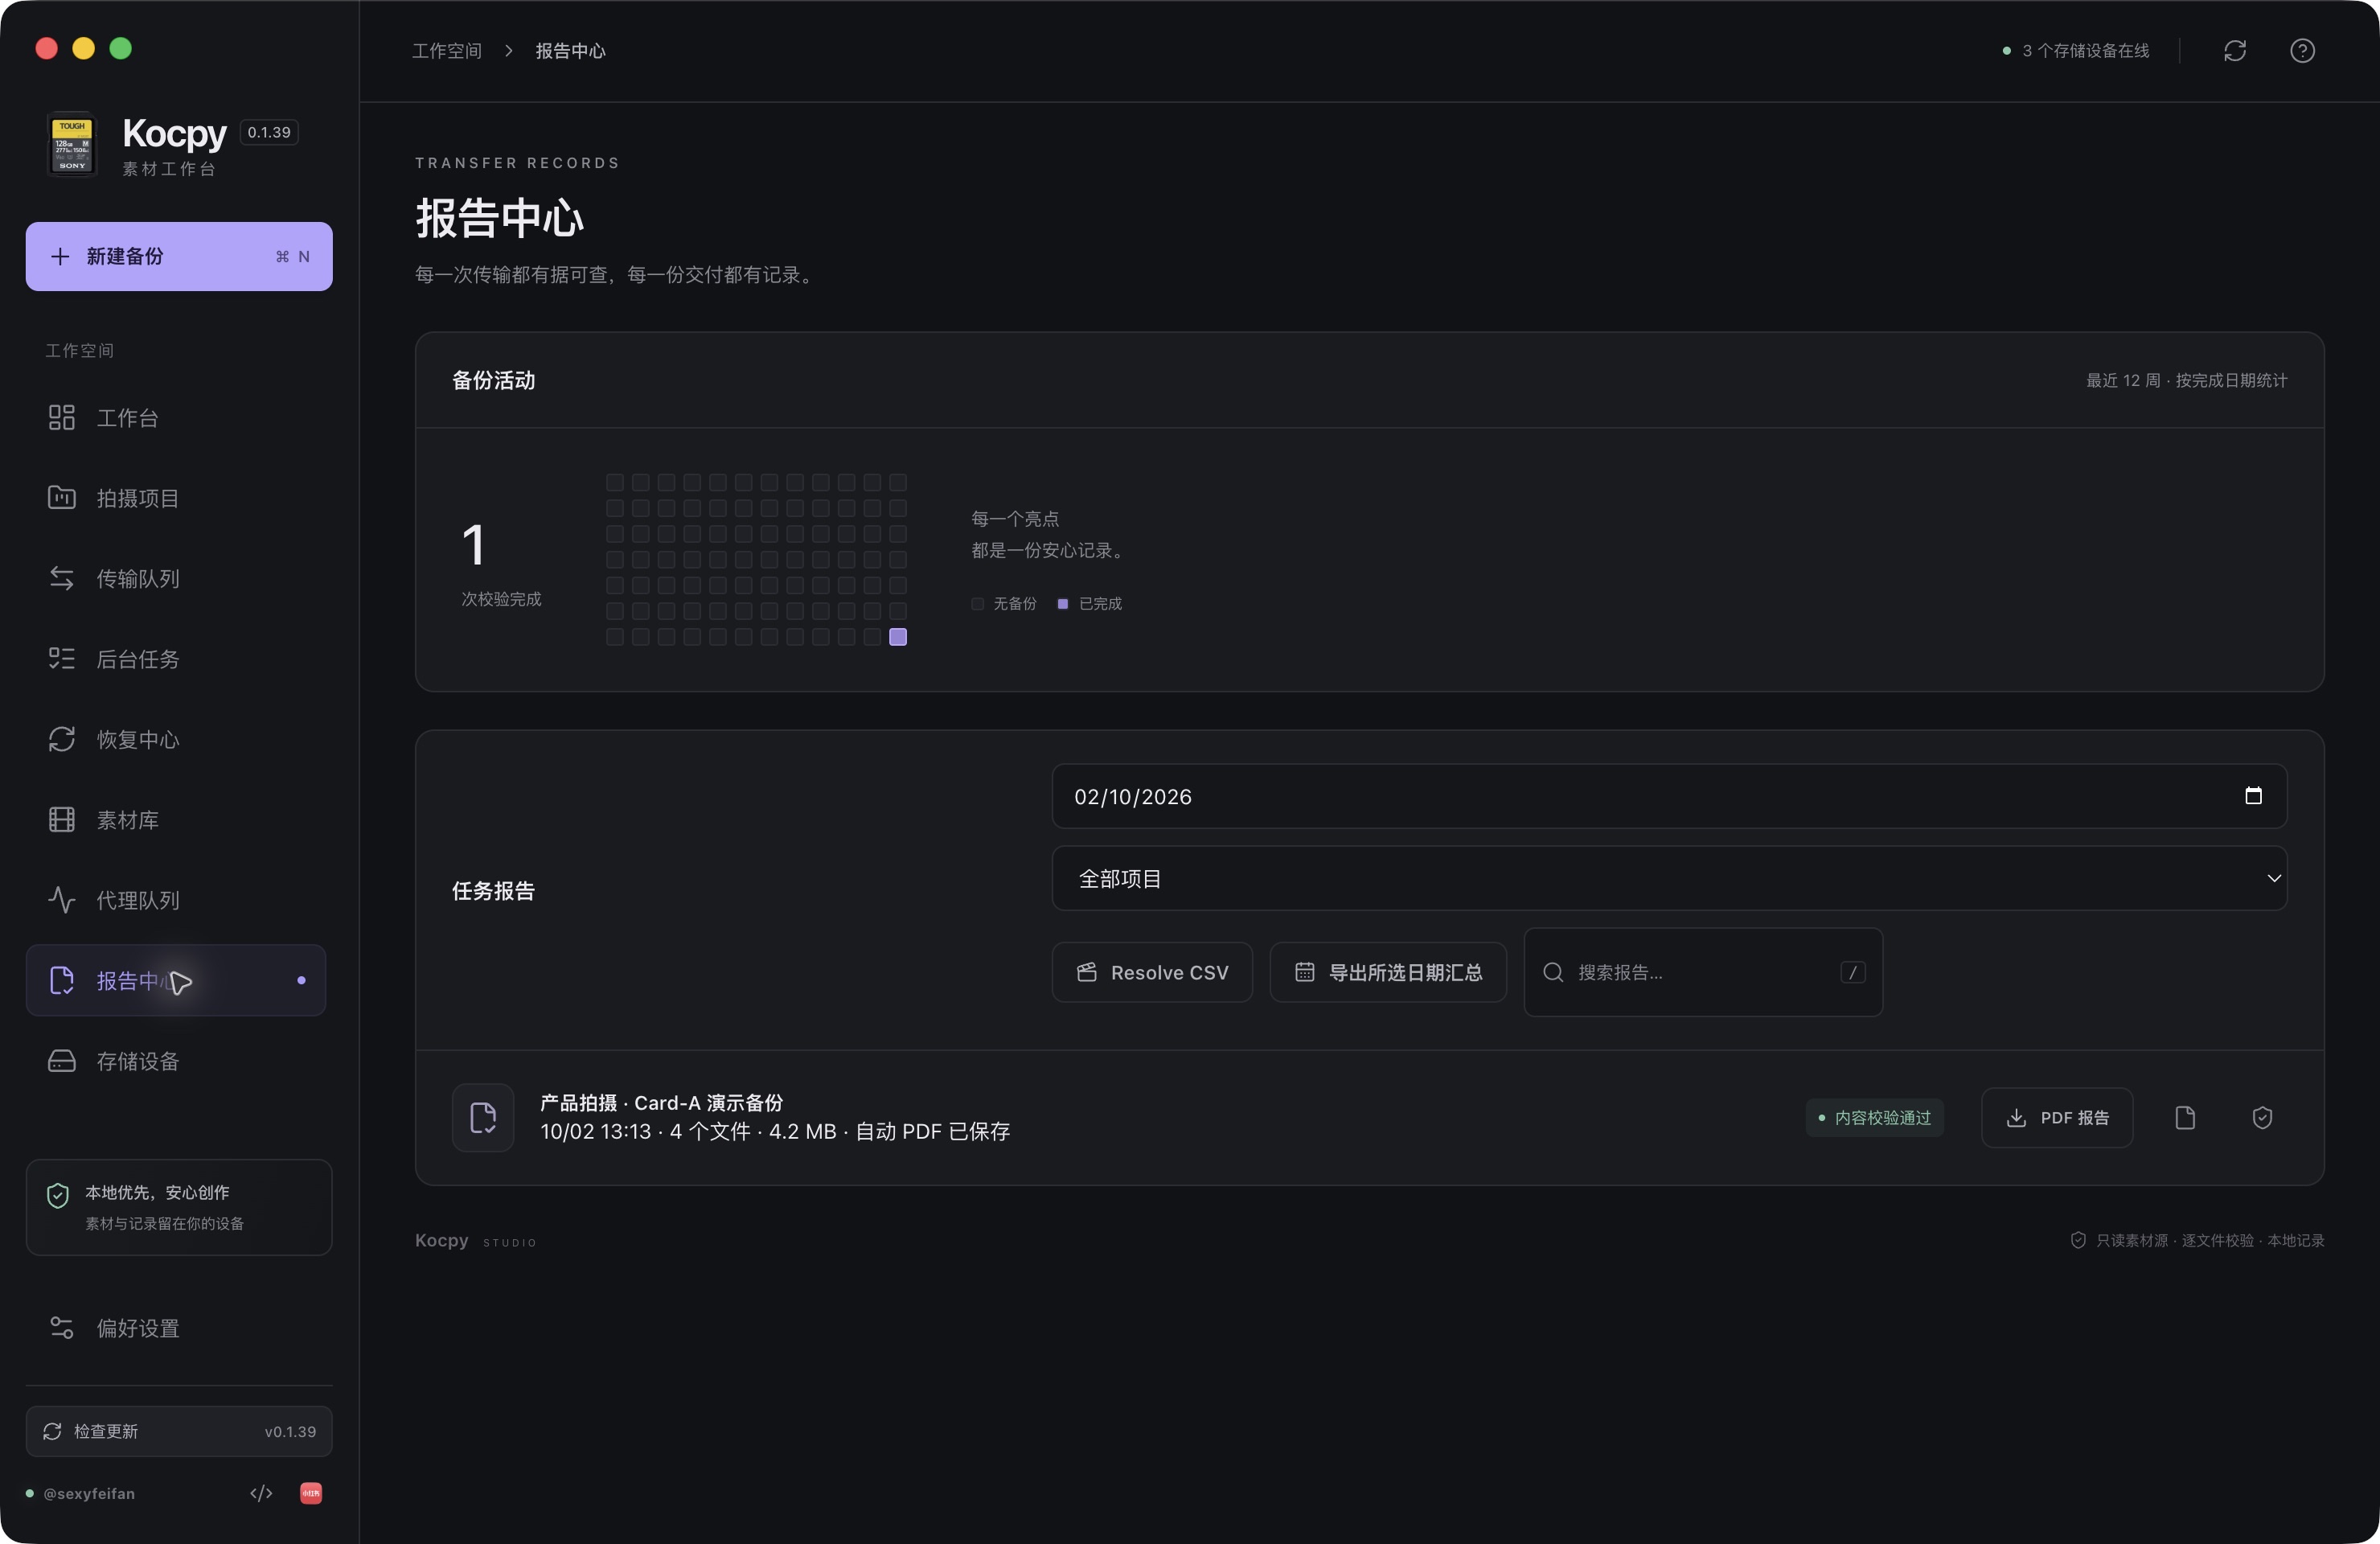Click the 3 个存储设备在线 status
The height and width of the screenshot is (1544, 2380).
point(2076,50)
